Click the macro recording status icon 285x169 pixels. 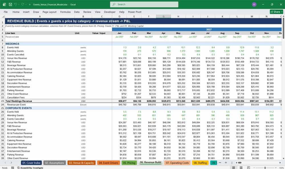pos(13,168)
